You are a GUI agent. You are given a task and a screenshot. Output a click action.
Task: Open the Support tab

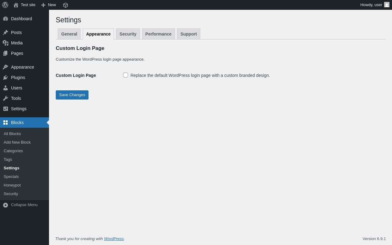pyautogui.click(x=189, y=34)
